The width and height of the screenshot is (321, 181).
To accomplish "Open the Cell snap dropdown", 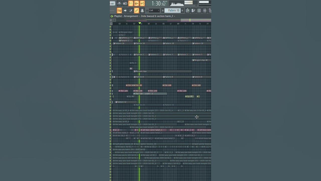I will pyautogui.click(x=154, y=11).
